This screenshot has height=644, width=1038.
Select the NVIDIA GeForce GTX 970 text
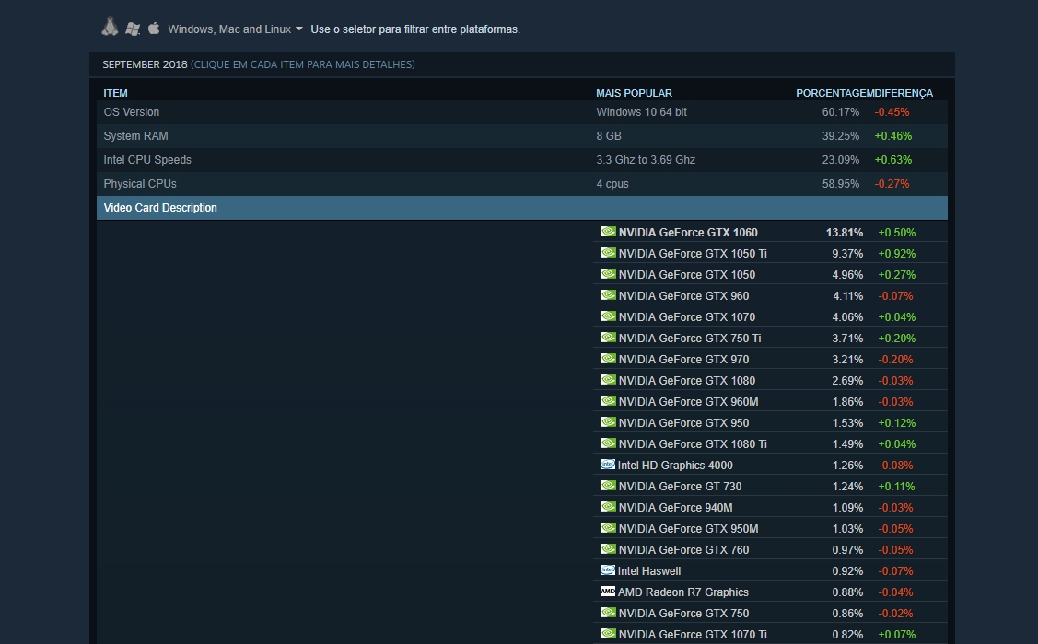coord(683,360)
